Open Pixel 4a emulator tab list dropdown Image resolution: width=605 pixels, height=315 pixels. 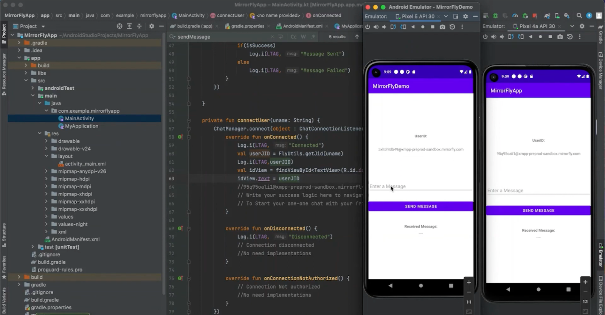pos(572,26)
